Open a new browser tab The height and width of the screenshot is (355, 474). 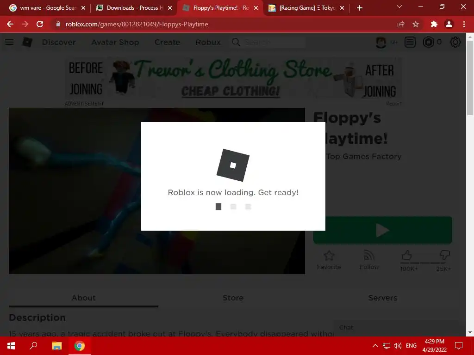pos(359,8)
